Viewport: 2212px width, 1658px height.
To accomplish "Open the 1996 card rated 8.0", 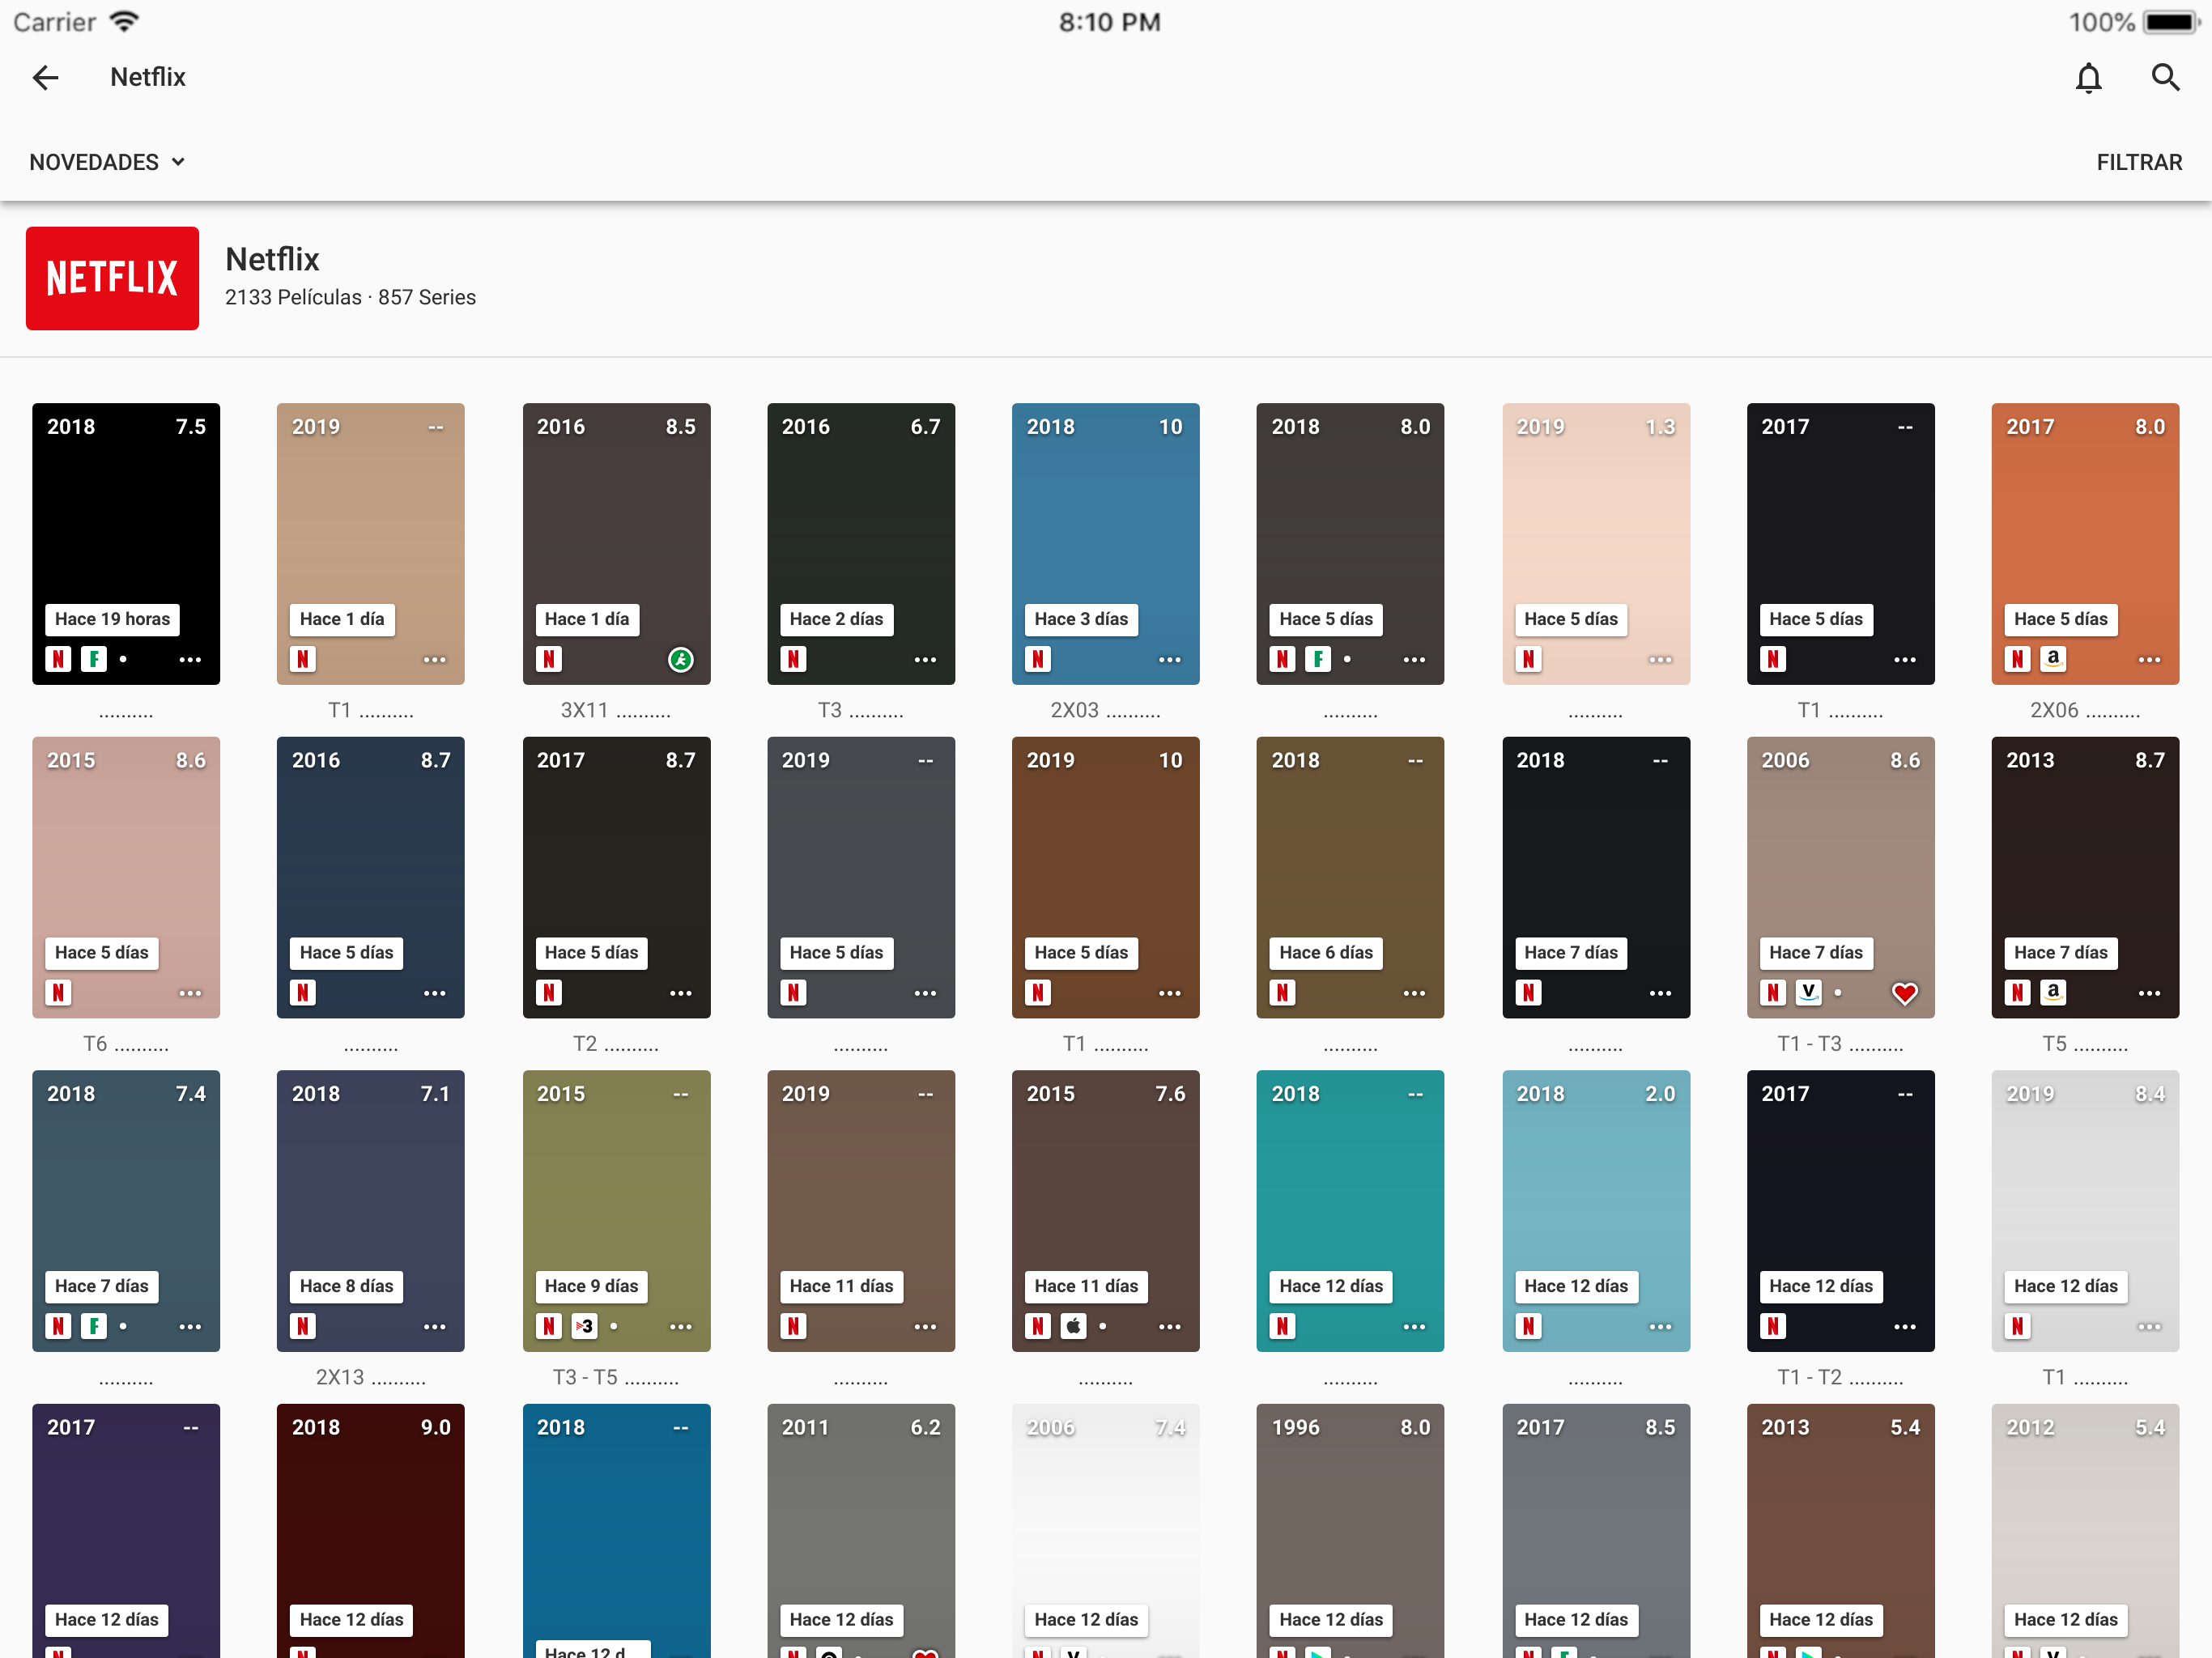I will coord(1350,1530).
